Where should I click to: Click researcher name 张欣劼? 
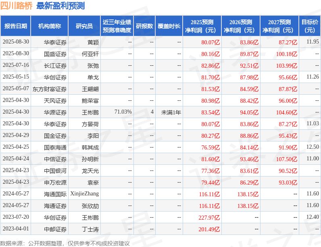[x=90, y=205]
